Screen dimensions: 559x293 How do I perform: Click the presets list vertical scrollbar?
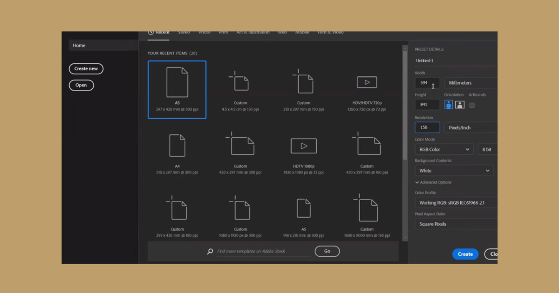coord(405,105)
